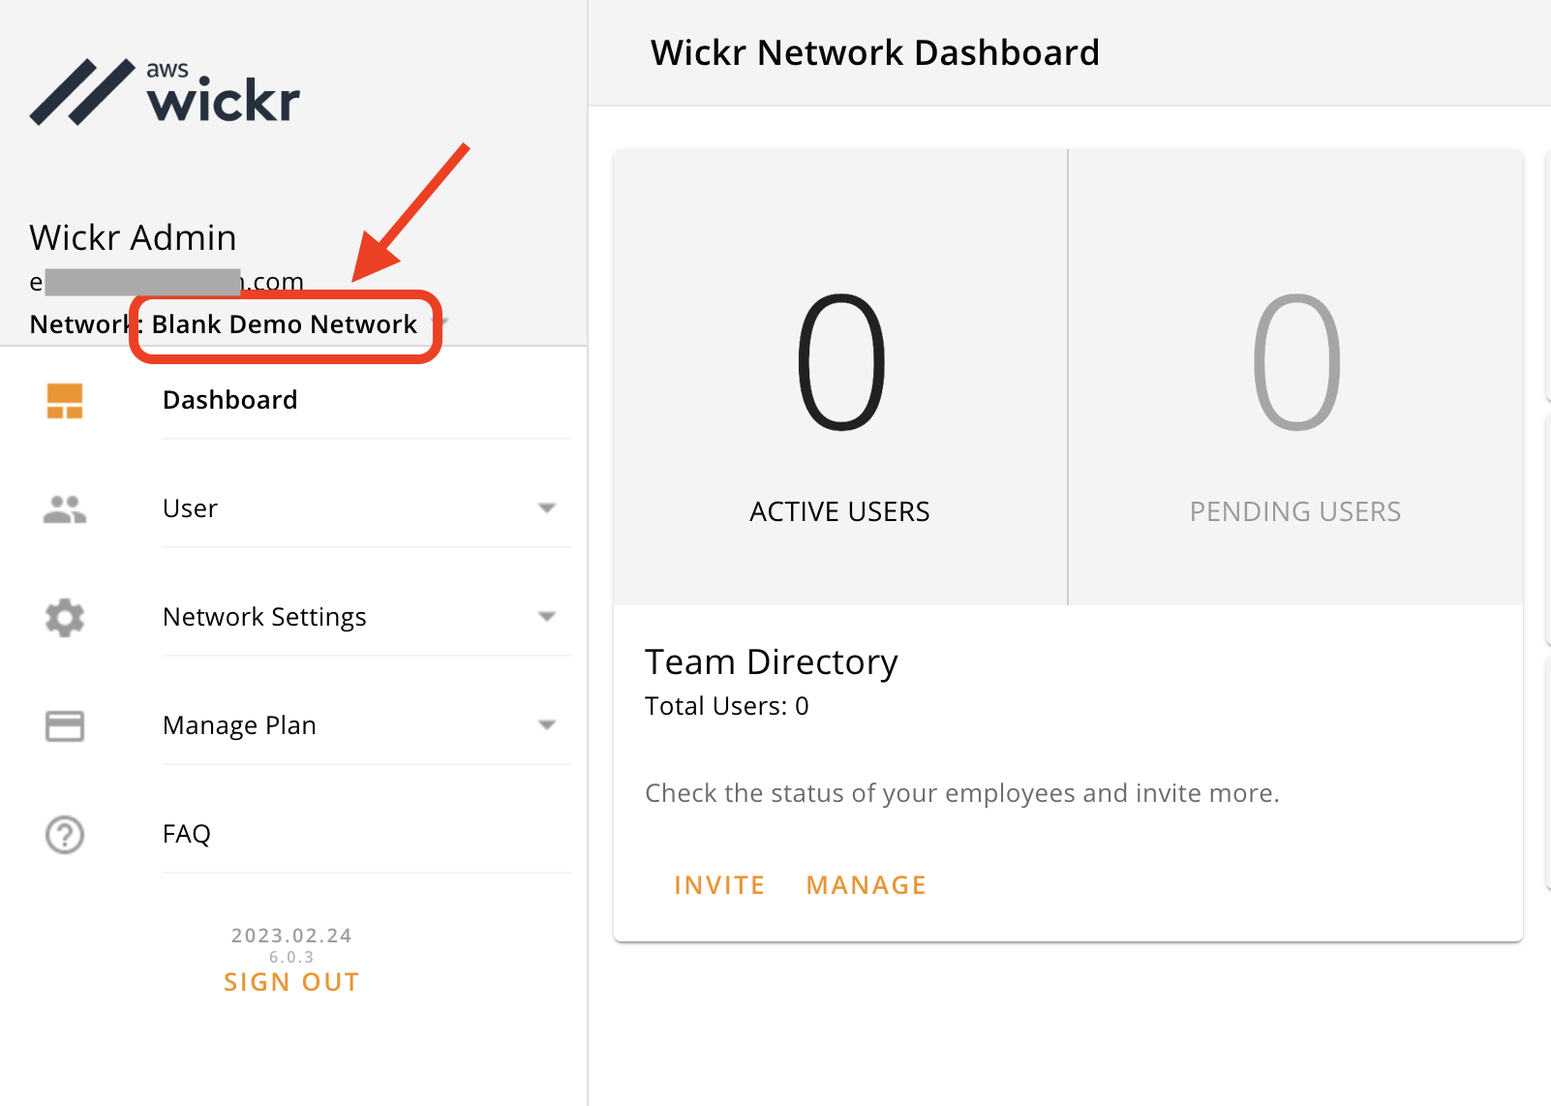Expand the Network Settings submenu arrow
This screenshot has height=1106, width=1551.
click(547, 617)
